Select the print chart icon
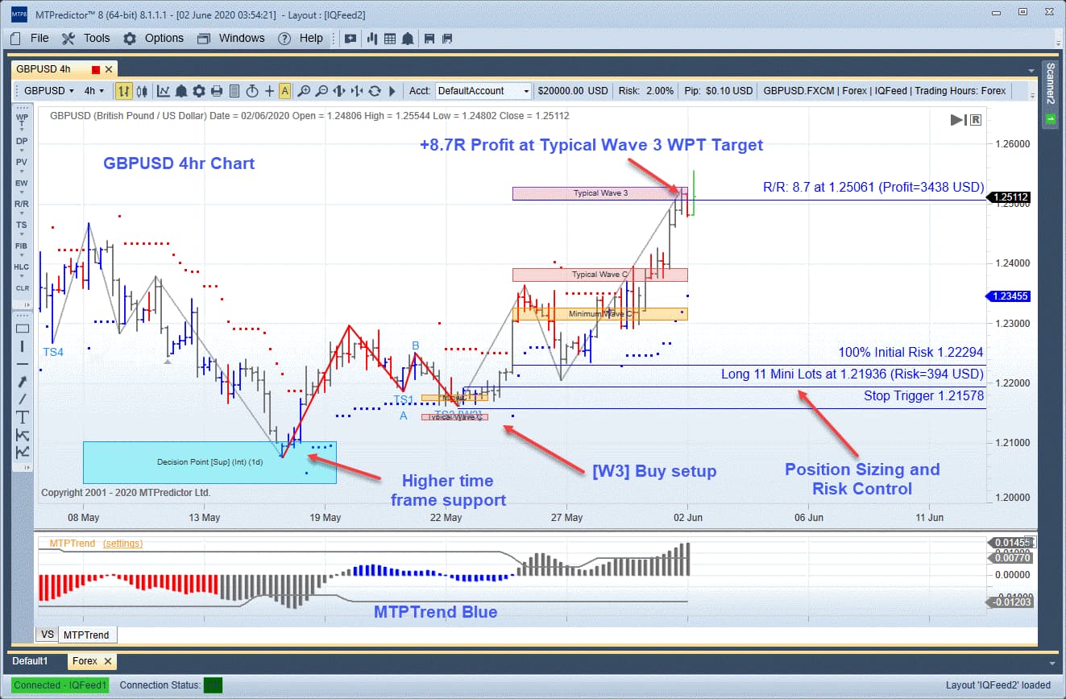 [216, 91]
